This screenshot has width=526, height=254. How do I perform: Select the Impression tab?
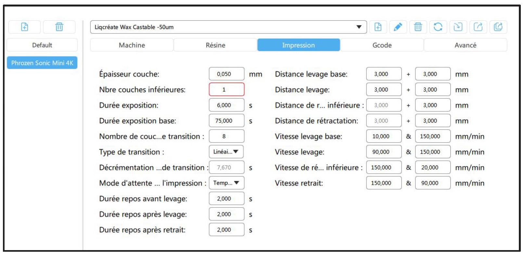pos(299,45)
